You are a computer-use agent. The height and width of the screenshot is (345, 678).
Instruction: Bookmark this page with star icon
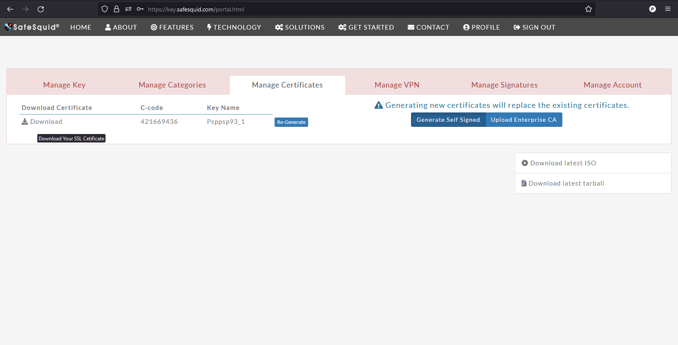pyautogui.click(x=589, y=9)
